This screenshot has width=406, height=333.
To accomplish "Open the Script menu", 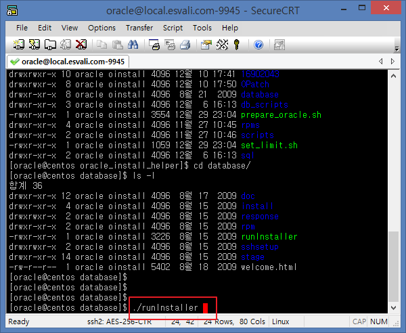I will coord(173,28).
